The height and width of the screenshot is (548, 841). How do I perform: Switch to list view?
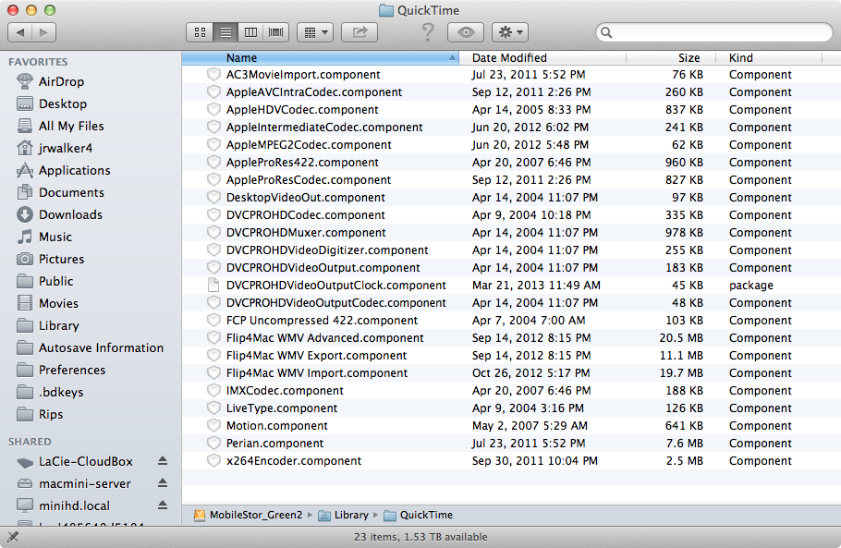click(x=225, y=32)
